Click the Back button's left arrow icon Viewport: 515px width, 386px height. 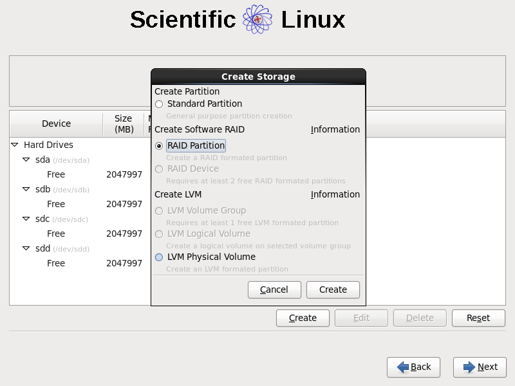click(403, 367)
